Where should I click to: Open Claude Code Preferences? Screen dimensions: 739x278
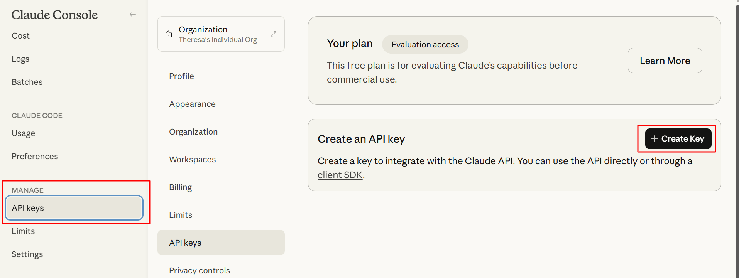pyautogui.click(x=35, y=157)
